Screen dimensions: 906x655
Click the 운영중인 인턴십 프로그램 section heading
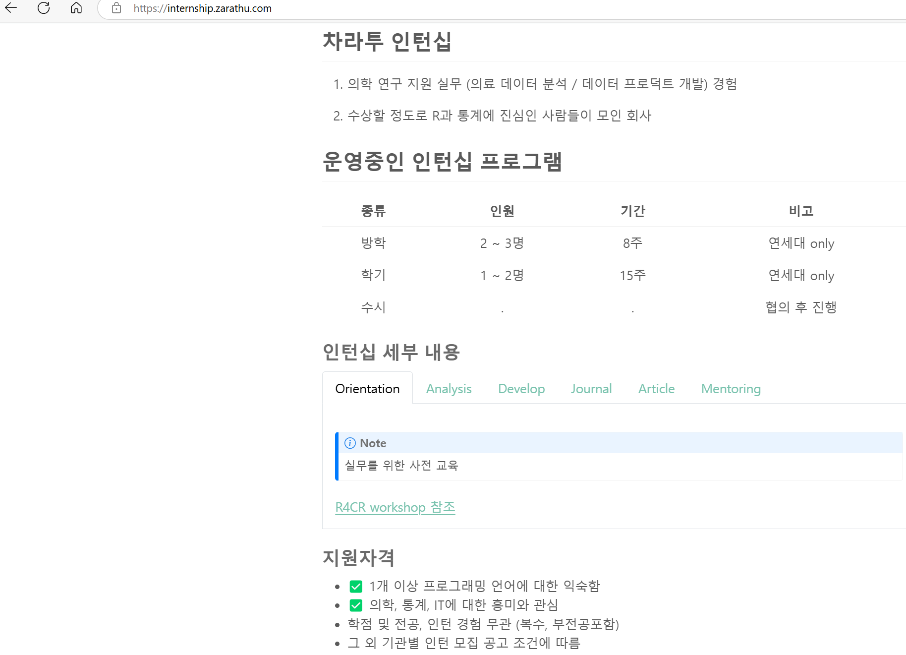pos(442,161)
